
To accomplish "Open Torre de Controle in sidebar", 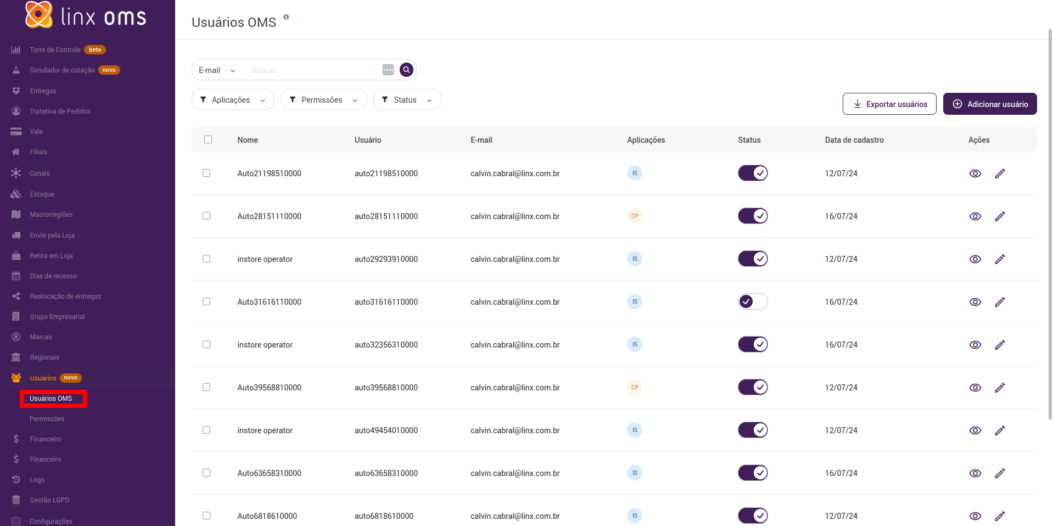I will pyautogui.click(x=55, y=50).
